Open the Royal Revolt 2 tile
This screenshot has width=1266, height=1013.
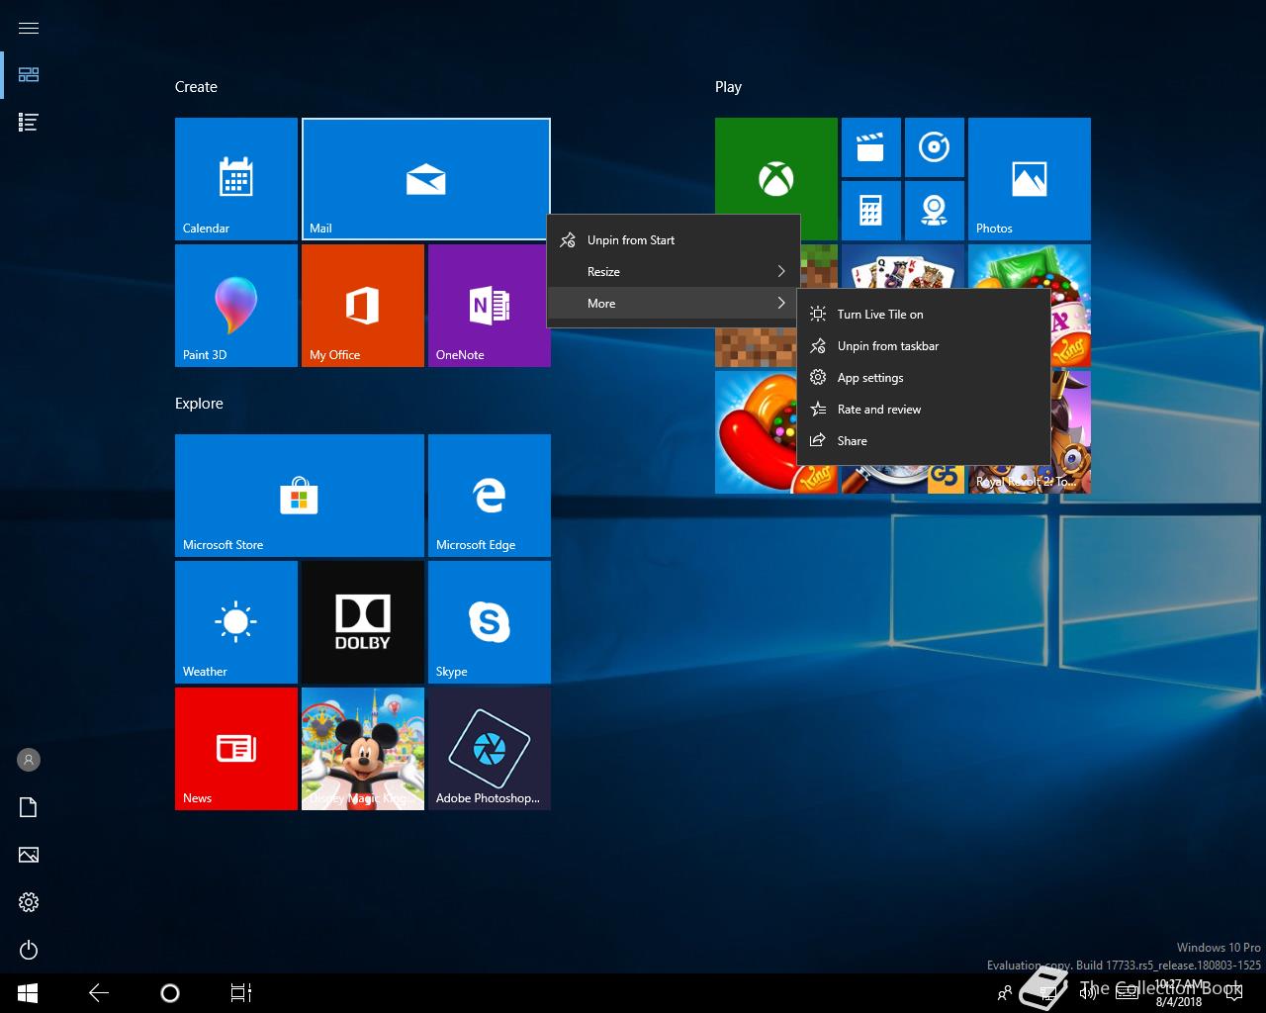1071,431
